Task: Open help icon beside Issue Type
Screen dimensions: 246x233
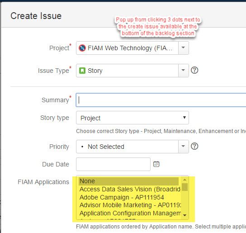Action: tap(194, 70)
